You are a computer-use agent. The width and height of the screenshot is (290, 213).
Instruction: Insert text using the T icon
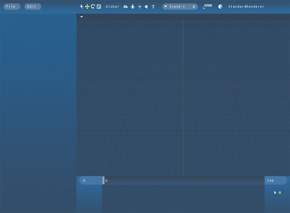click(153, 7)
